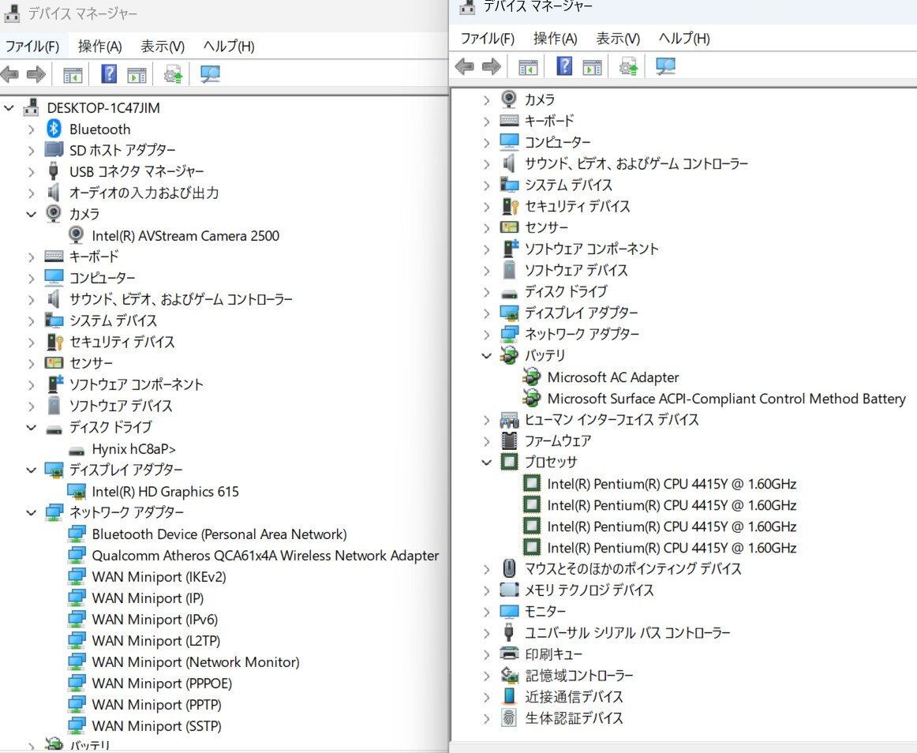Click the fingerprint icon for 生体認証デバイス
This screenshot has width=917, height=753.
pyautogui.click(x=509, y=717)
